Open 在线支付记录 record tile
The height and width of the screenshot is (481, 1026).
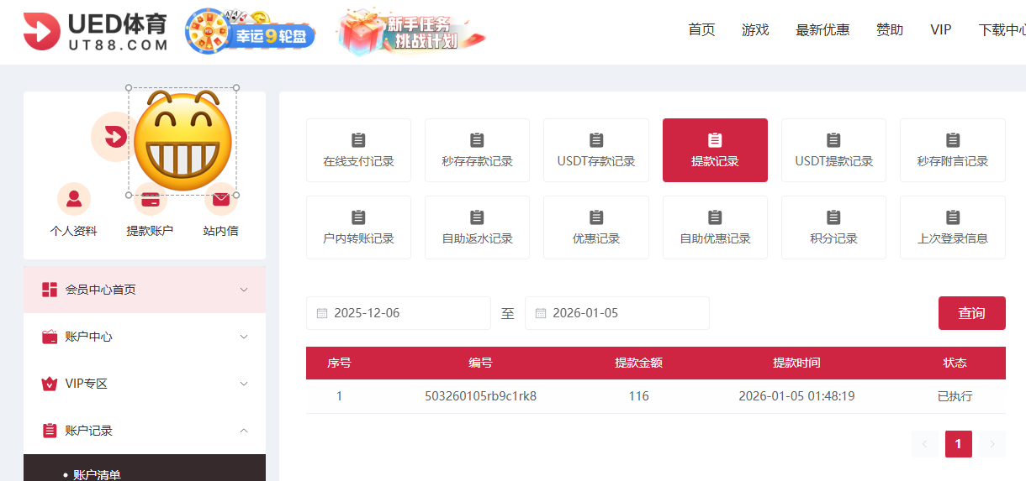(358, 150)
